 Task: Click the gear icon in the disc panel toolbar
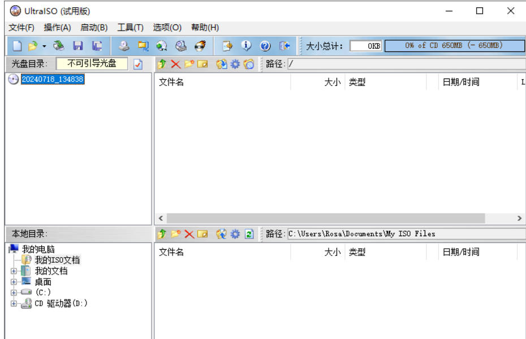[235, 64]
